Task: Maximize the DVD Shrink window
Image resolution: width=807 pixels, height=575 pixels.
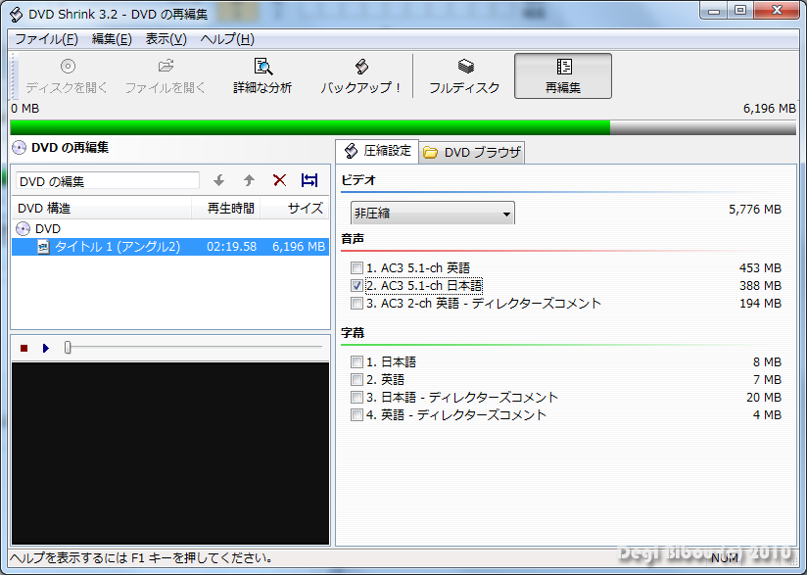Action: coord(740,11)
